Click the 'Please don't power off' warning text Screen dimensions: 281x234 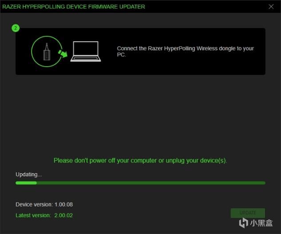[140, 160]
